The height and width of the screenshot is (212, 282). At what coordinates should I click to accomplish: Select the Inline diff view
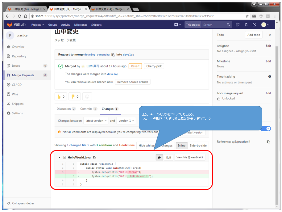pyautogui.click(x=181, y=145)
